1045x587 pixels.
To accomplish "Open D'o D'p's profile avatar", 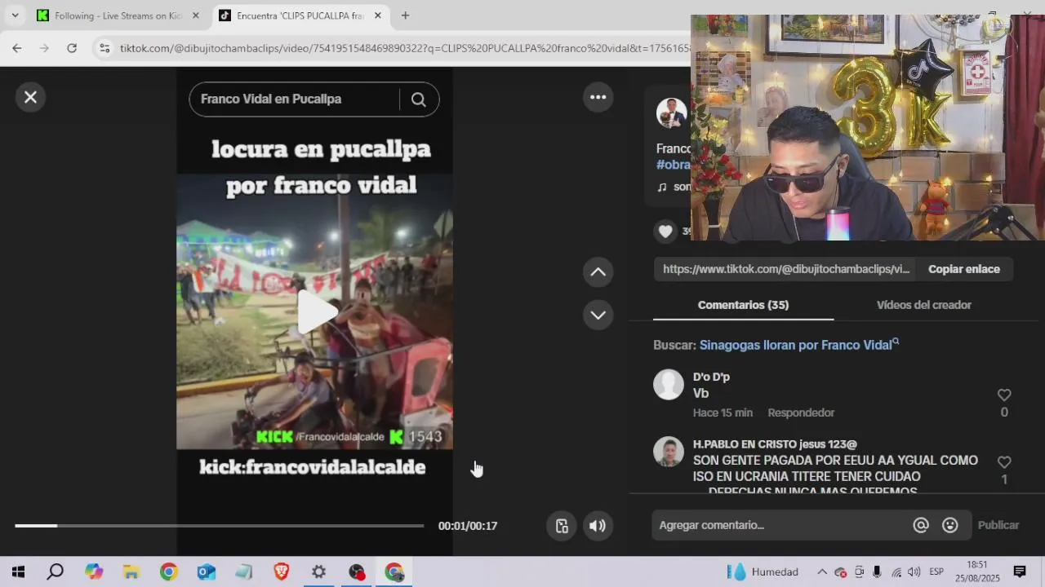I will coord(669,385).
